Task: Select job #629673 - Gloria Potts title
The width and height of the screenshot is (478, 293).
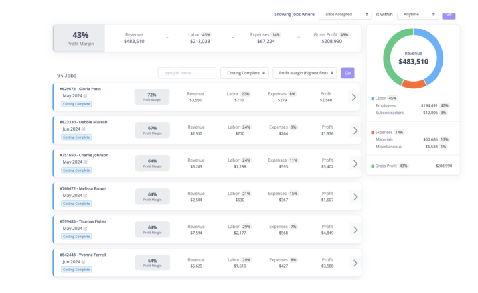Action: point(80,89)
